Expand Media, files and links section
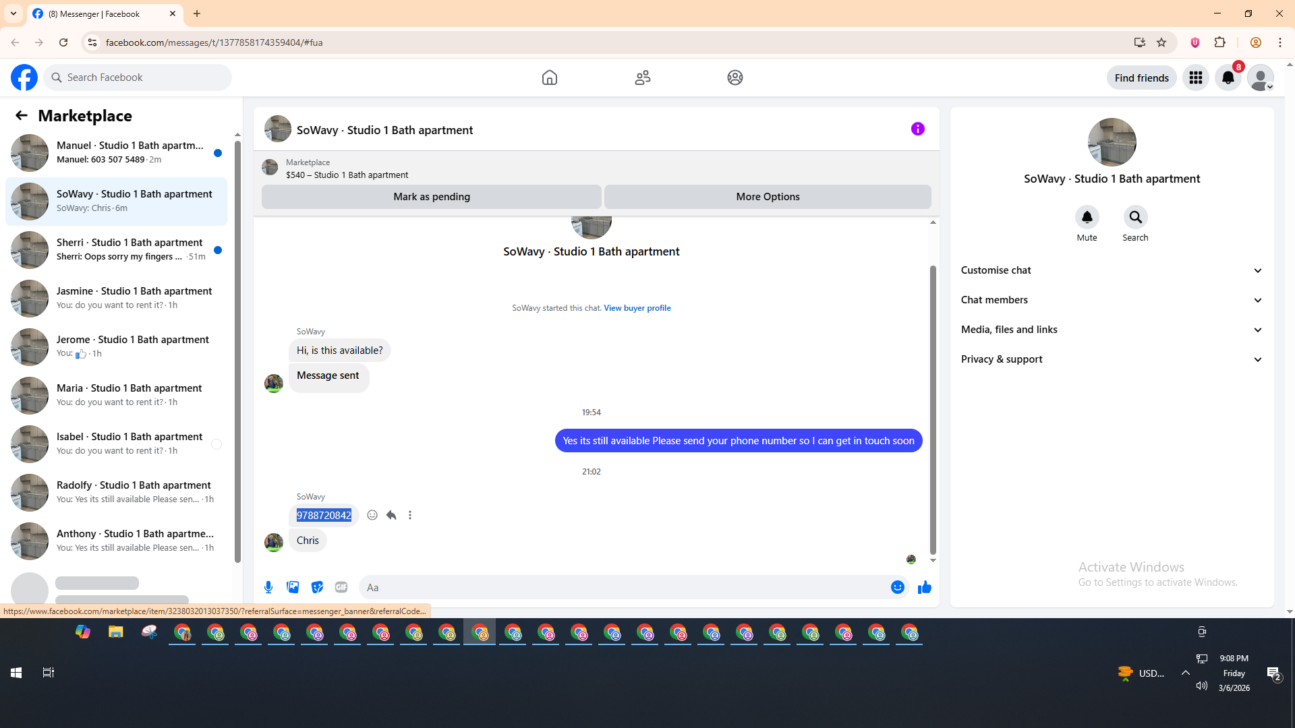Image resolution: width=1295 pixels, height=728 pixels. (x=1111, y=330)
